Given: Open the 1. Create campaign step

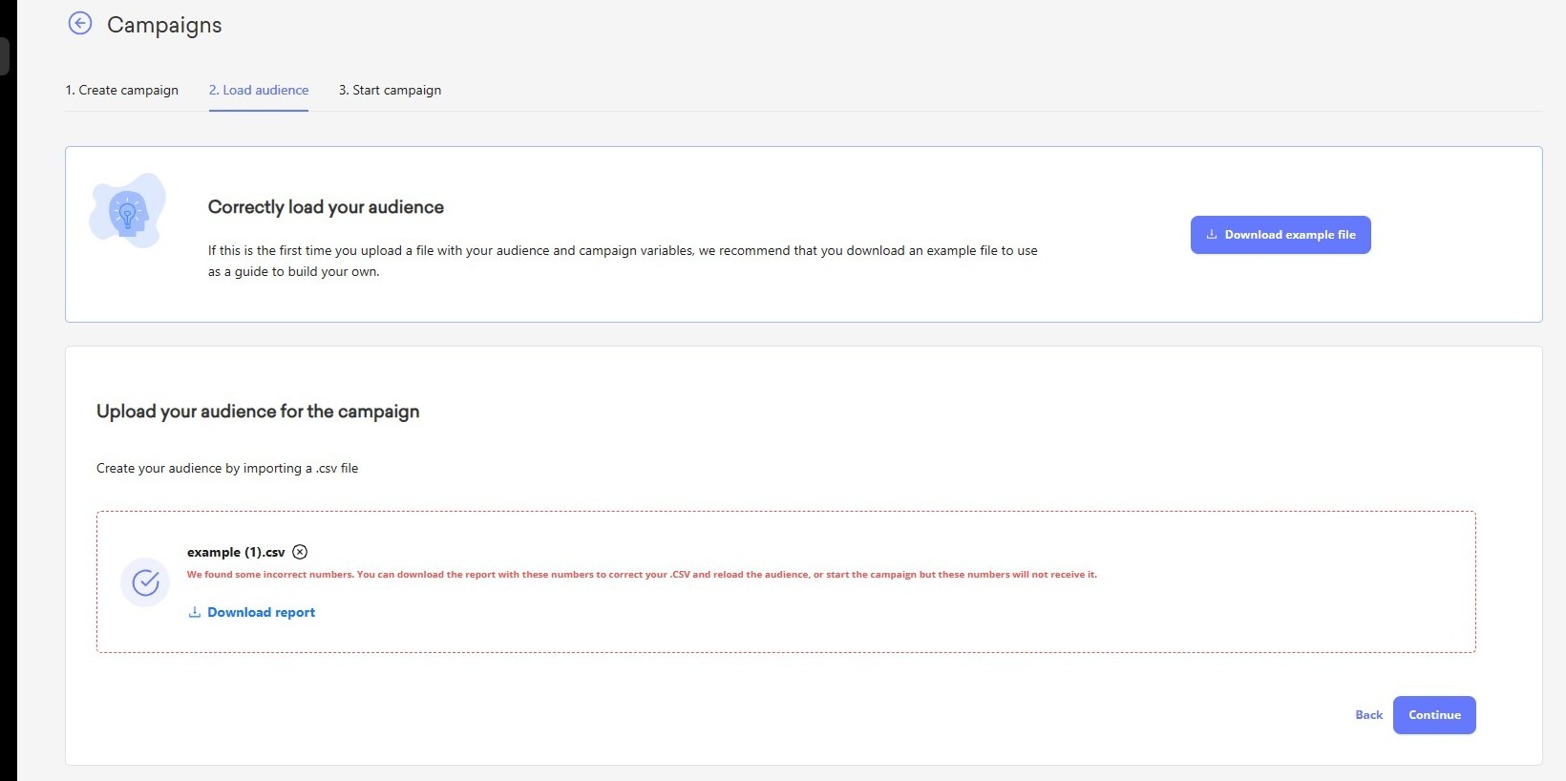Looking at the screenshot, I should pos(121,90).
